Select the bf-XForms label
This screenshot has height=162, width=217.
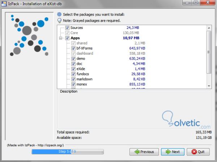click(x=84, y=48)
